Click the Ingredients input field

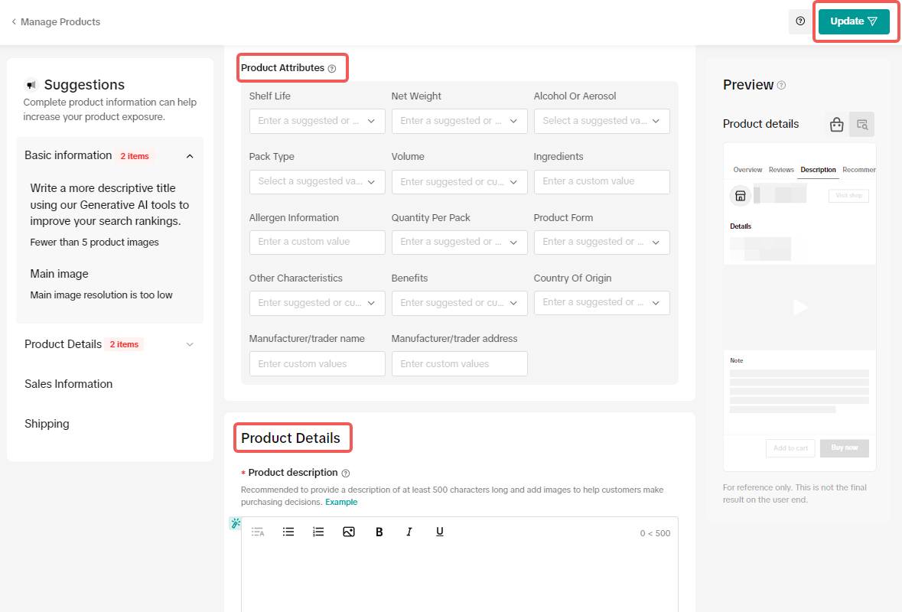tap(601, 181)
